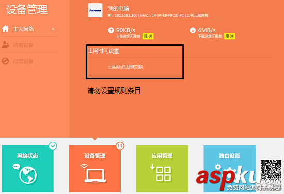Click the visitor people icon beside 访客设备

tap(5, 45)
